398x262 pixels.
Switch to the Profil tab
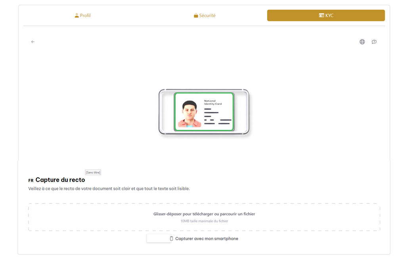click(82, 15)
